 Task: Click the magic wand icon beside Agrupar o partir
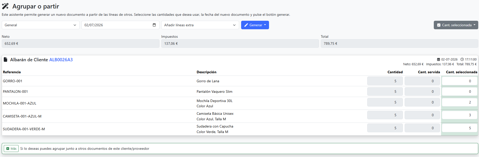[x=5, y=6]
